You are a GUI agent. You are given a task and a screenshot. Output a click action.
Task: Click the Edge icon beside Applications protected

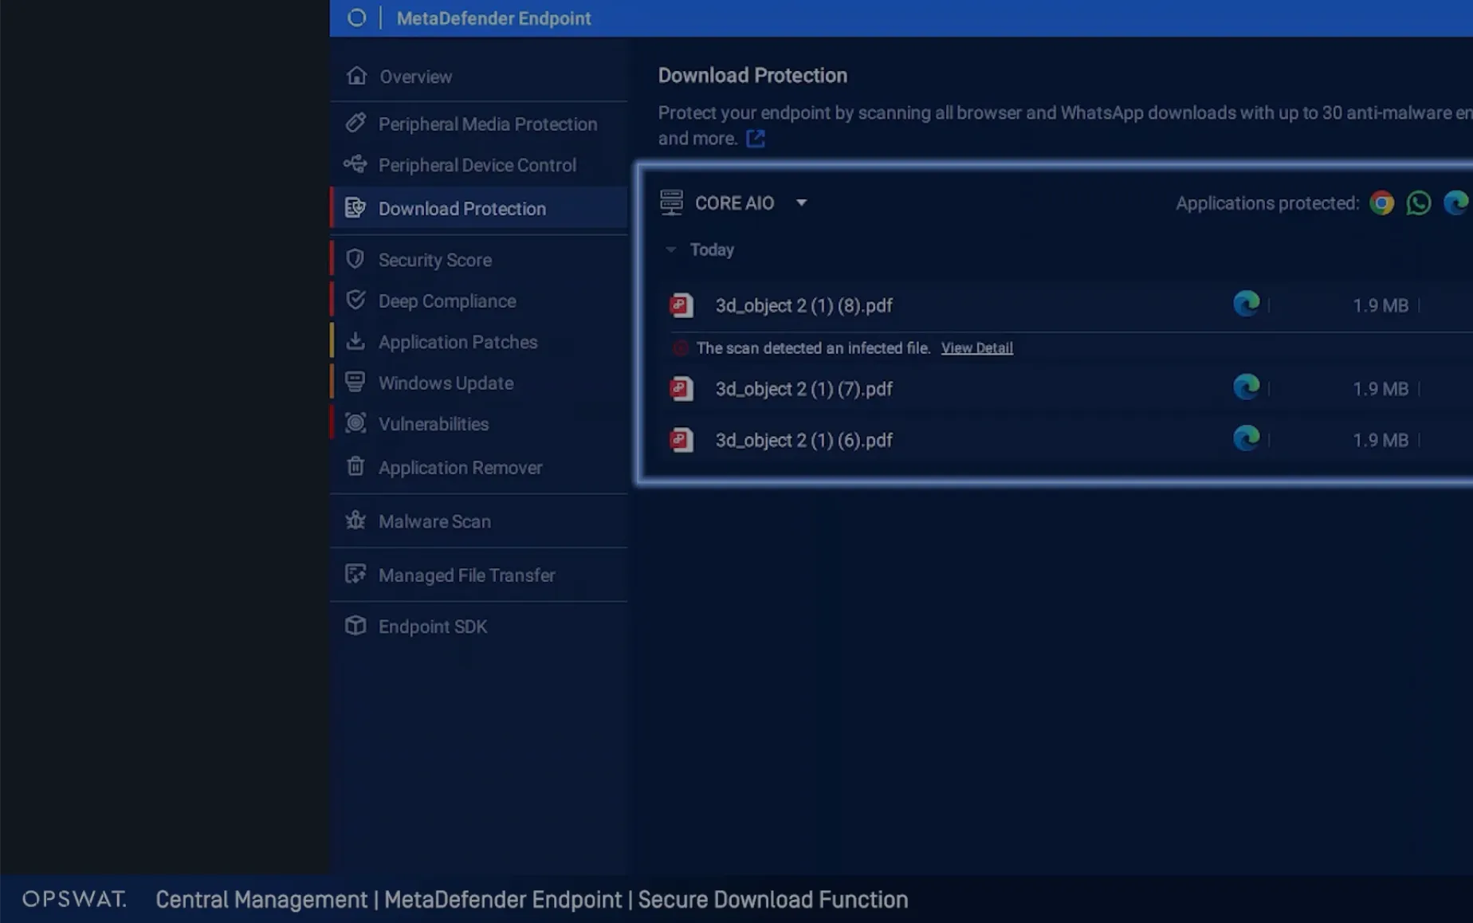1456,202
